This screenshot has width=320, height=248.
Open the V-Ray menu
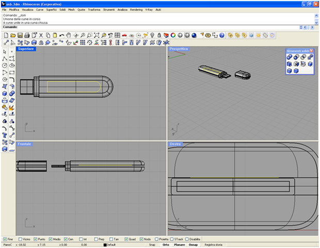pos(149,10)
